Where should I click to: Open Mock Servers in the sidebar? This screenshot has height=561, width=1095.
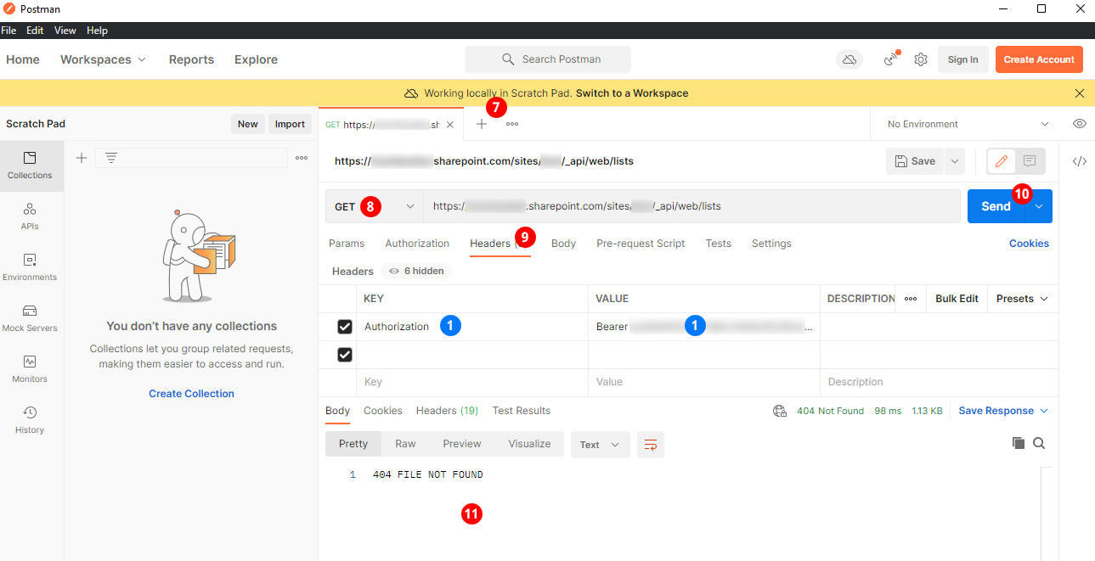point(30,317)
